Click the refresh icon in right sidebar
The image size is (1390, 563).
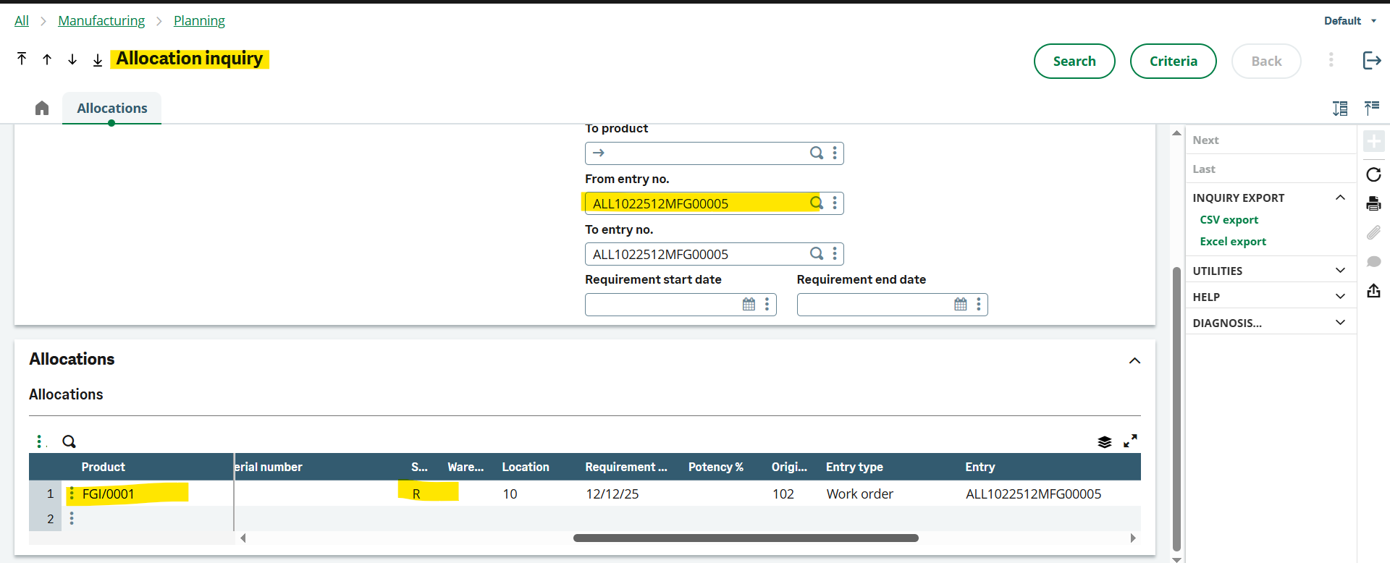coord(1373,174)
